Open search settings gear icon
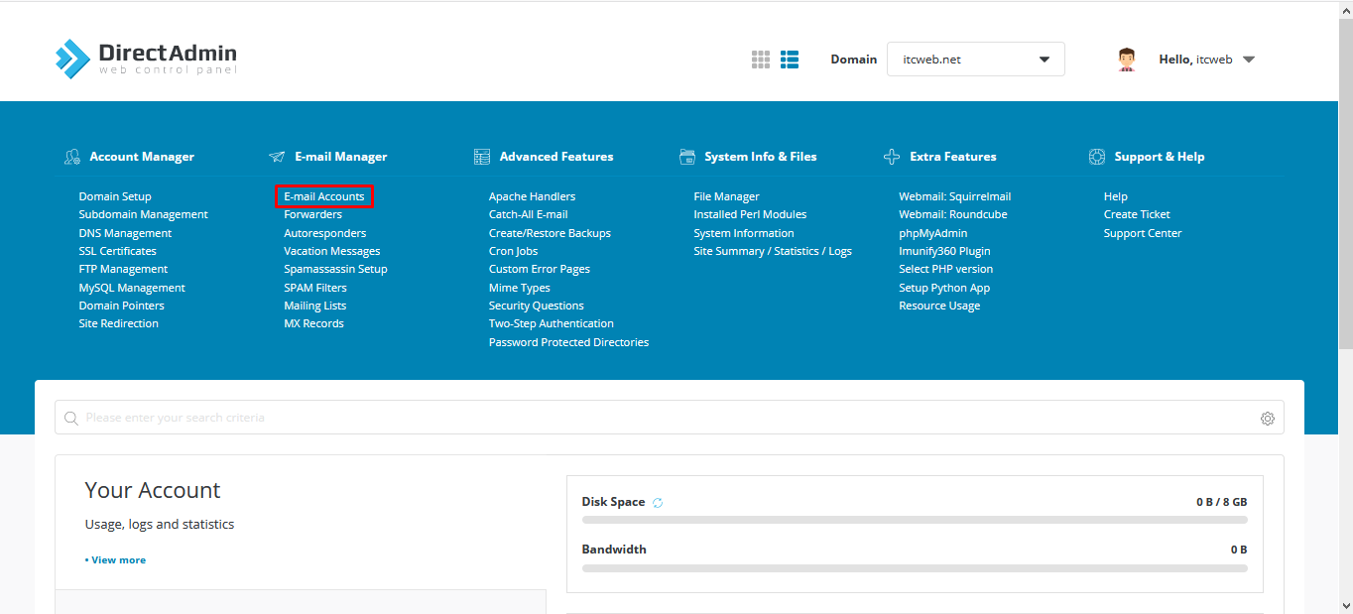 pos(1267,419)
